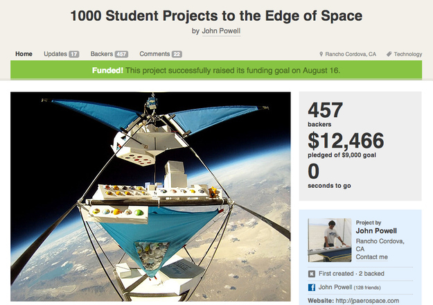Screen dimensions: 433x305
Task: Click the Contact me link
Action: coord(372,257)
